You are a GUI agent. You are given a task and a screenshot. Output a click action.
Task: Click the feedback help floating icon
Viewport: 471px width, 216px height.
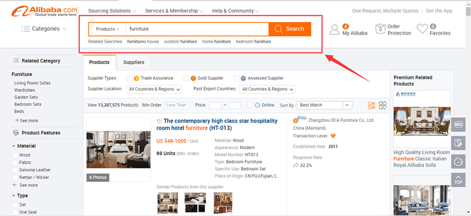pyautogui.click(x=458, y=143)
